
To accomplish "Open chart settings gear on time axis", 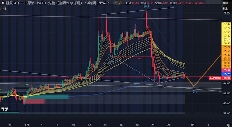I will coord(228,125).
